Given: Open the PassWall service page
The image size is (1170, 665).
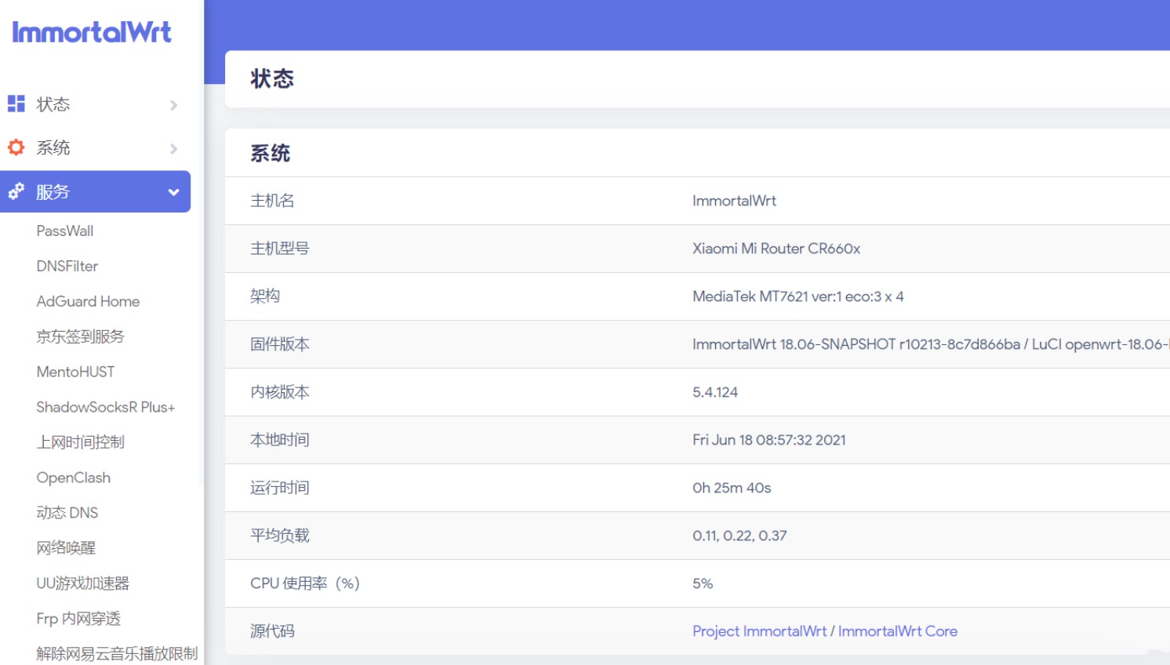Looking at the screenshot, I should coord(64,231).
